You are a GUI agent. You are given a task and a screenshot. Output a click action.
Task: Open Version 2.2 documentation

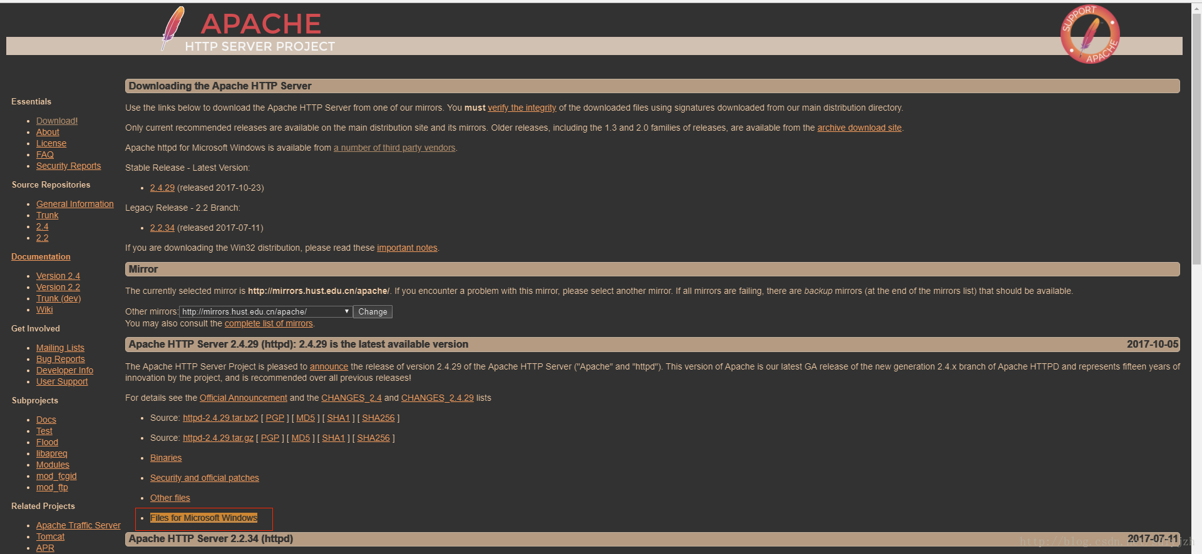[58, 287]
